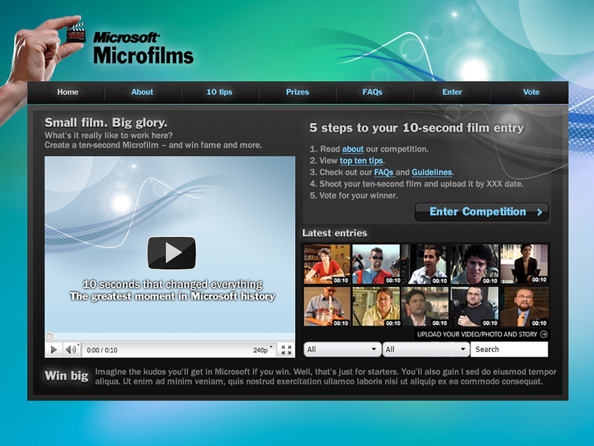This screenshot has height=446, width=594.
Task: Click the arrow on Enter Competition button
Action: (x=539, y=212)
